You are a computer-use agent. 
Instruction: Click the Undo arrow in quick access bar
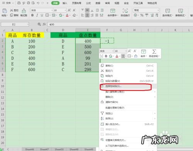click(38, 3)
